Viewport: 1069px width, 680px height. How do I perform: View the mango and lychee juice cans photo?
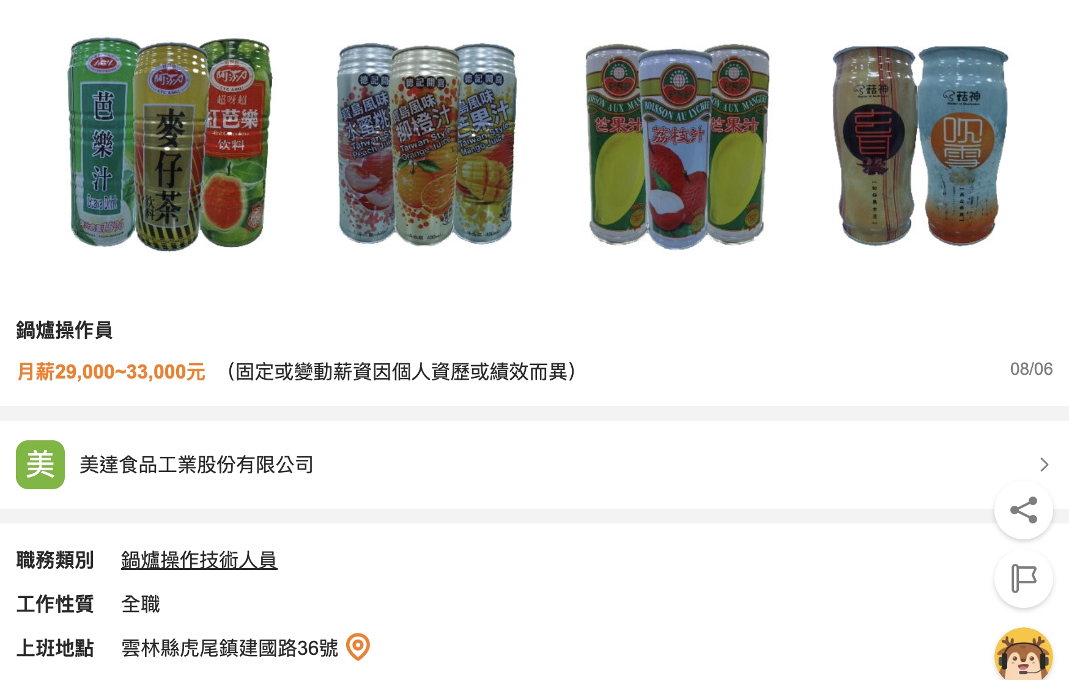tap(677, 146)
